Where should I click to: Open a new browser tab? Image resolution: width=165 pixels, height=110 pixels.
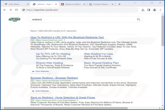point(119,4)
